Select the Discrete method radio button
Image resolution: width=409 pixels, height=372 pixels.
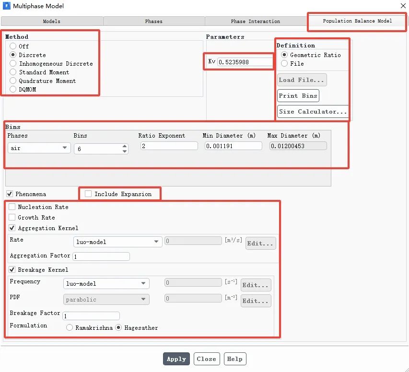point(13,55)
